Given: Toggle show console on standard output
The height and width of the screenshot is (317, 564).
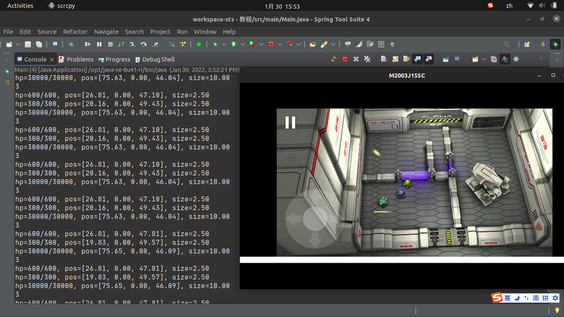Looking at the screenshot, I should [417, 59].
